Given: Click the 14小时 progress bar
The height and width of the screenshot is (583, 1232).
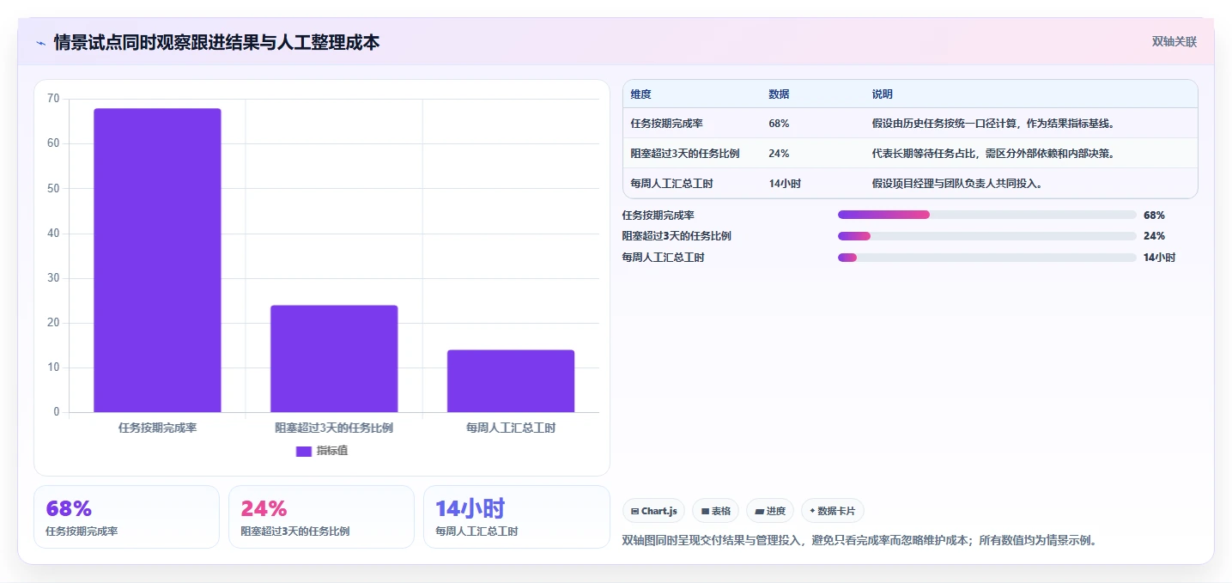Looking at the screenshot, I should [x=987, y=258].
